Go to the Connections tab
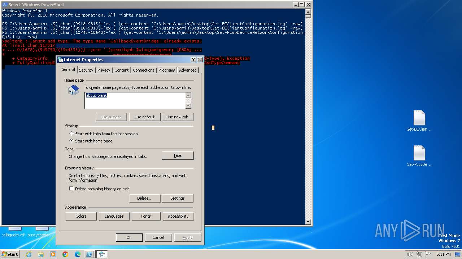This screenshot has width=462, height=259. coord(144,70)
